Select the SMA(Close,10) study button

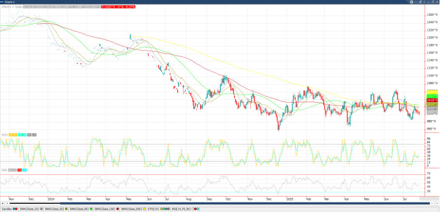tap(31, 209)
